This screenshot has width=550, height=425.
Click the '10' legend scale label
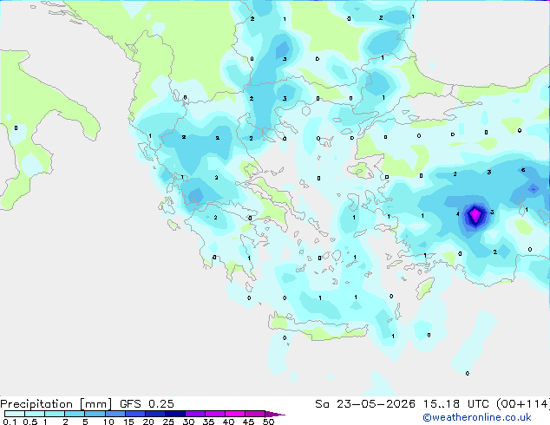pos(108,422)
